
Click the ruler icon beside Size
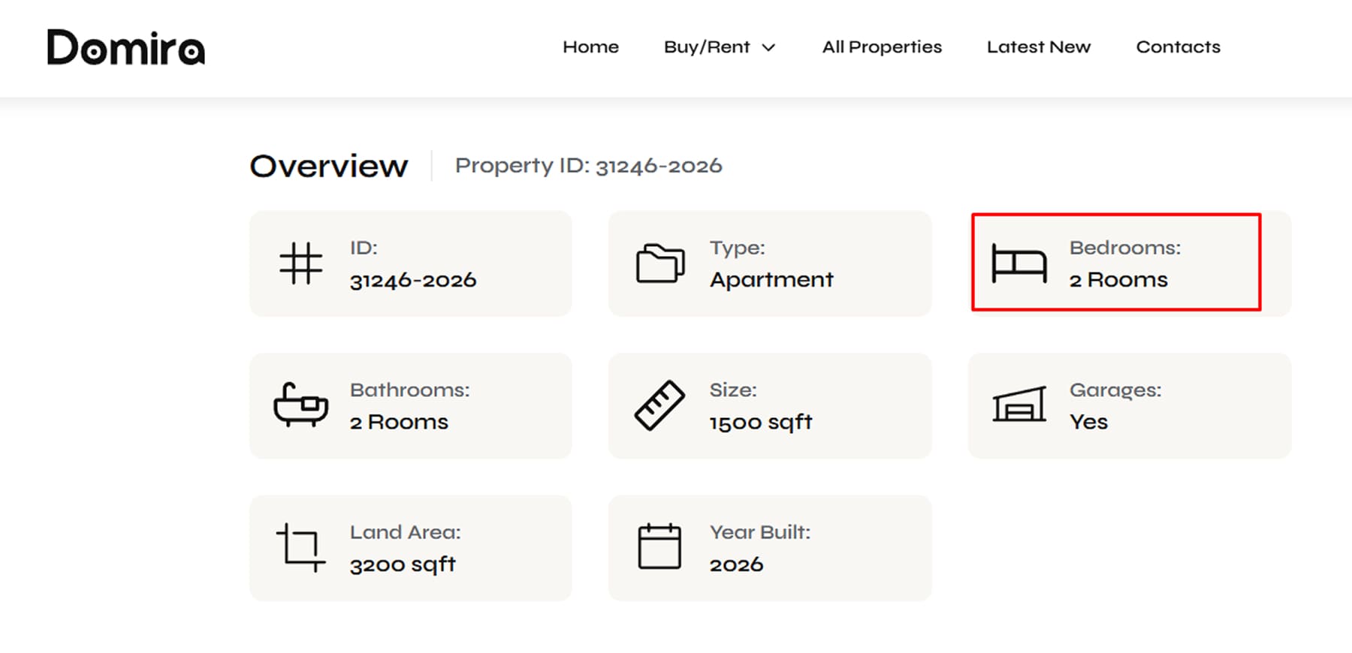pos(659,405)
